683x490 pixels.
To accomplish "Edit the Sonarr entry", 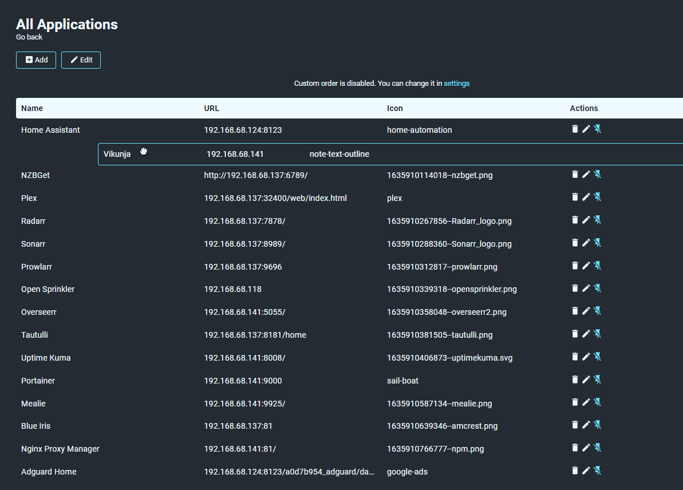I will coord(586,243).
